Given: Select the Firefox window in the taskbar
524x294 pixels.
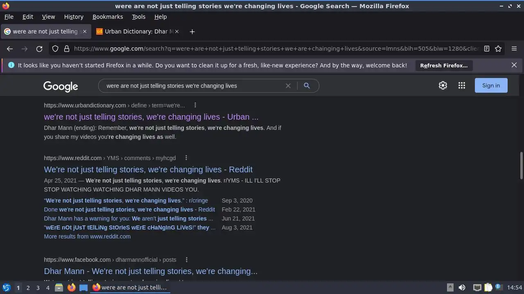Looking at the screenshot, I should point(130,287).
